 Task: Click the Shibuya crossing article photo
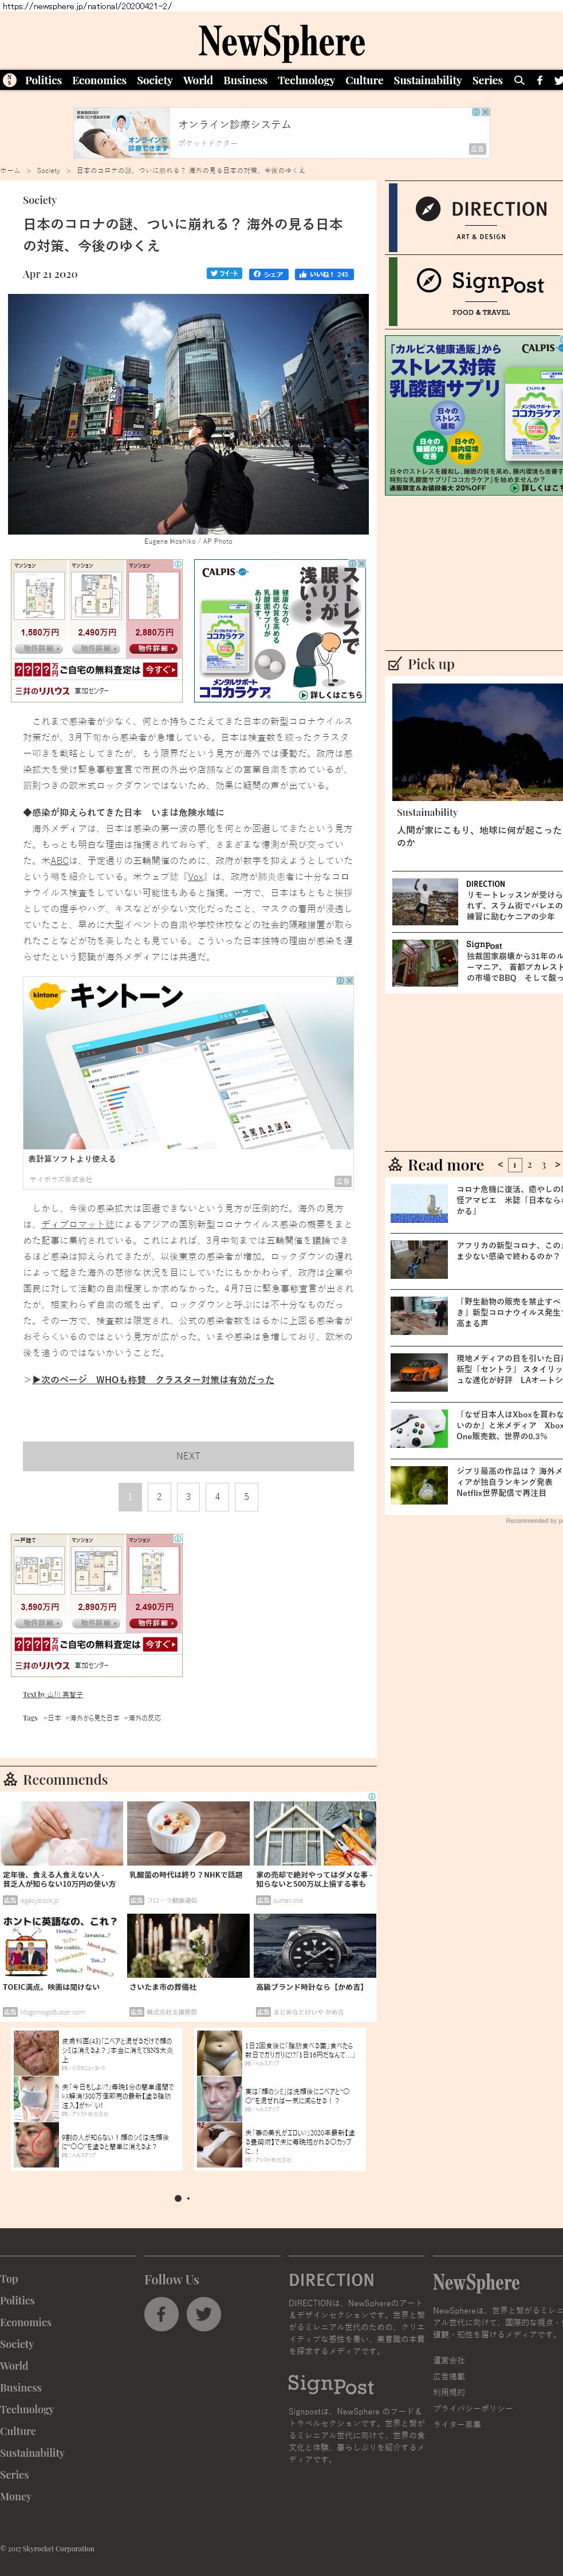tap(188, 414)
